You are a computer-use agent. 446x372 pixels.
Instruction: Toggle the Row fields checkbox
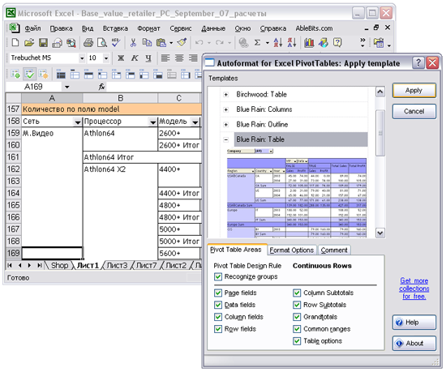click(218, 329)
